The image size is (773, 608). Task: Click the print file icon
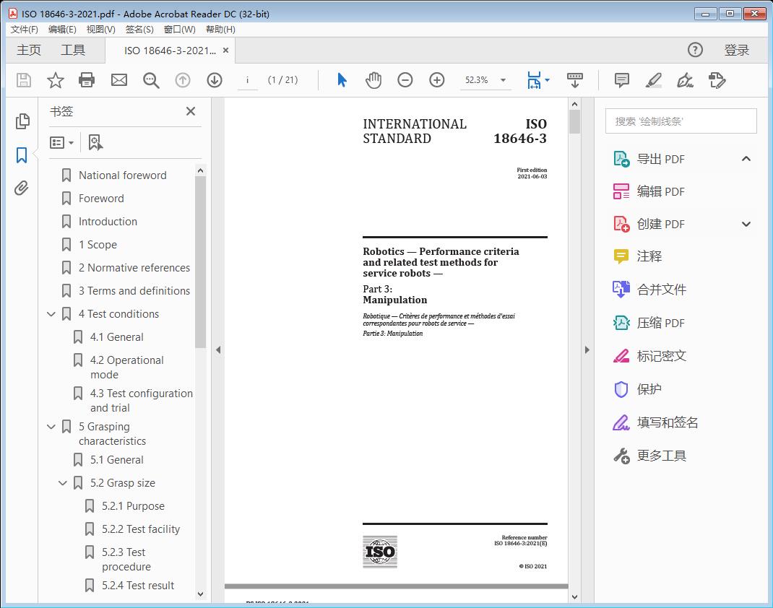coord(87,80)
